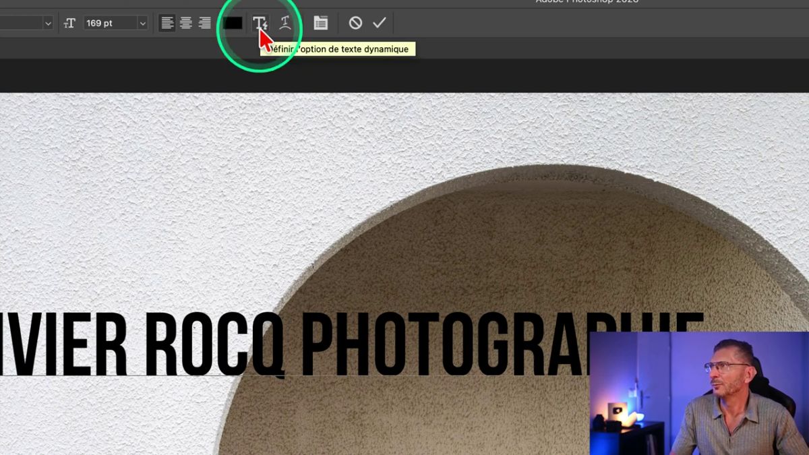Click the 169 pt font size field
Viewport: 809px width, 455px height.
(110, 24)
